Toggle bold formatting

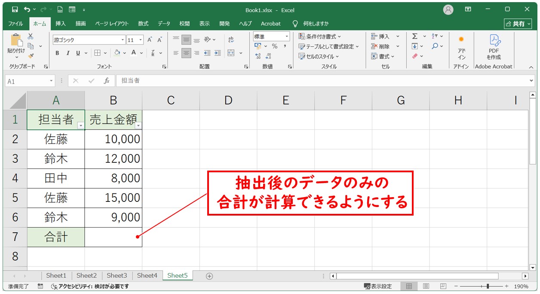pyautogui.click(x=57, y=53)
